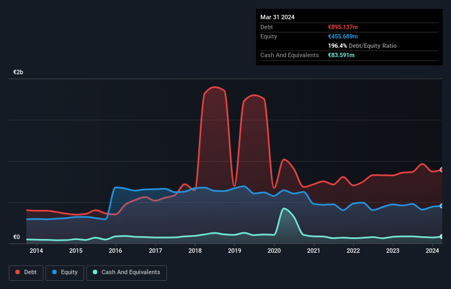Click the Equity label in tooltip

click(x=269, y=36)
